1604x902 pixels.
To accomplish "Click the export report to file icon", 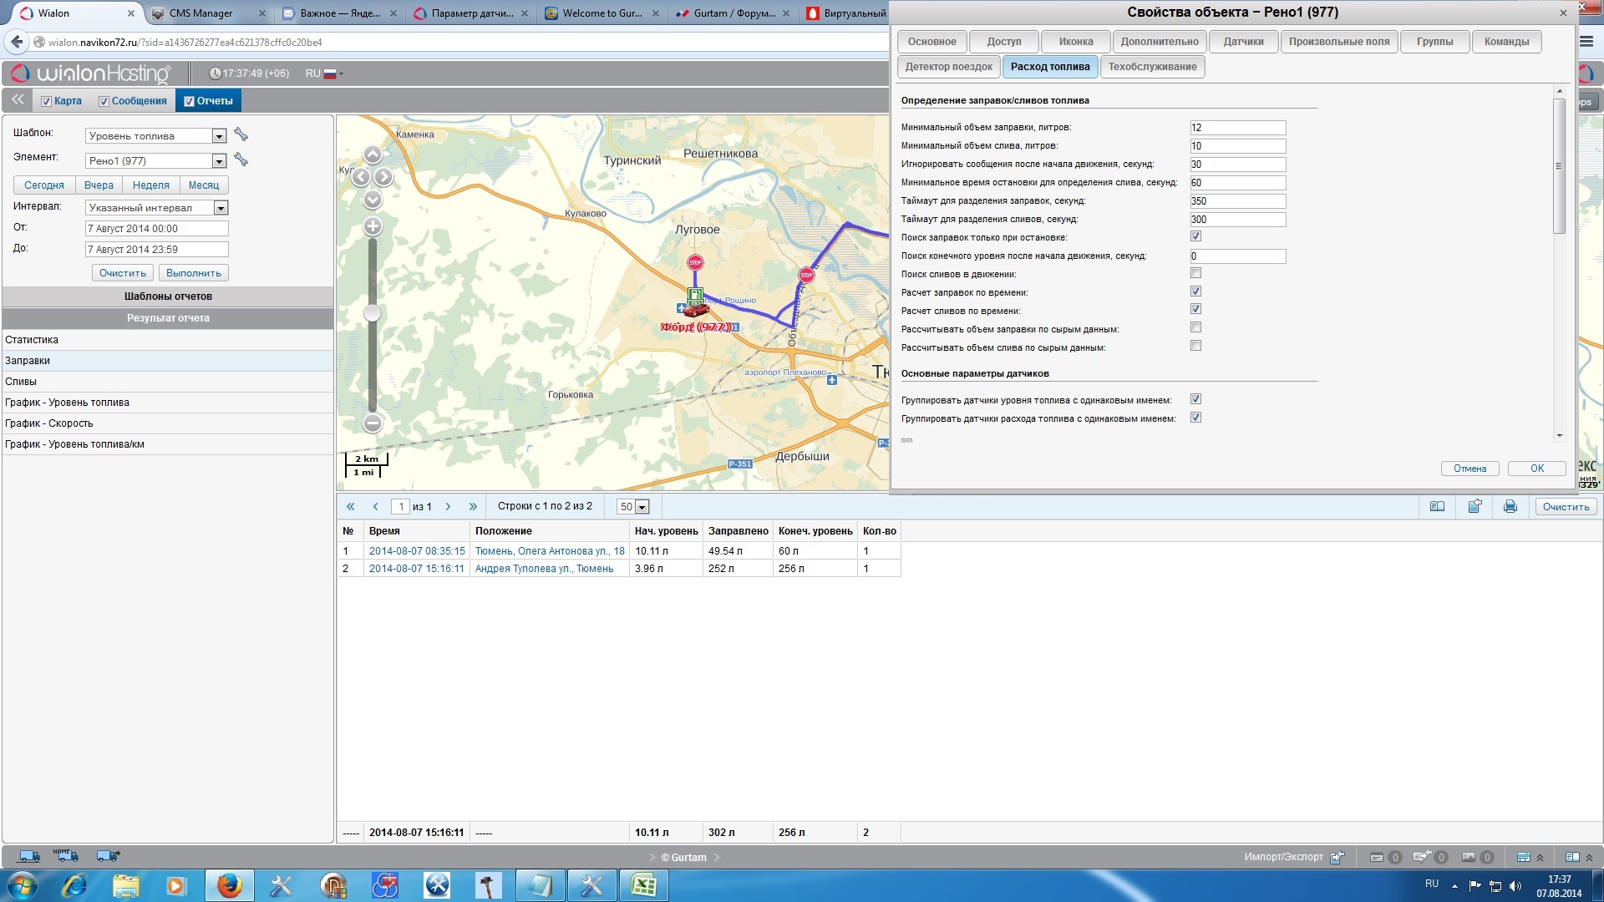I will [1475, 507].
